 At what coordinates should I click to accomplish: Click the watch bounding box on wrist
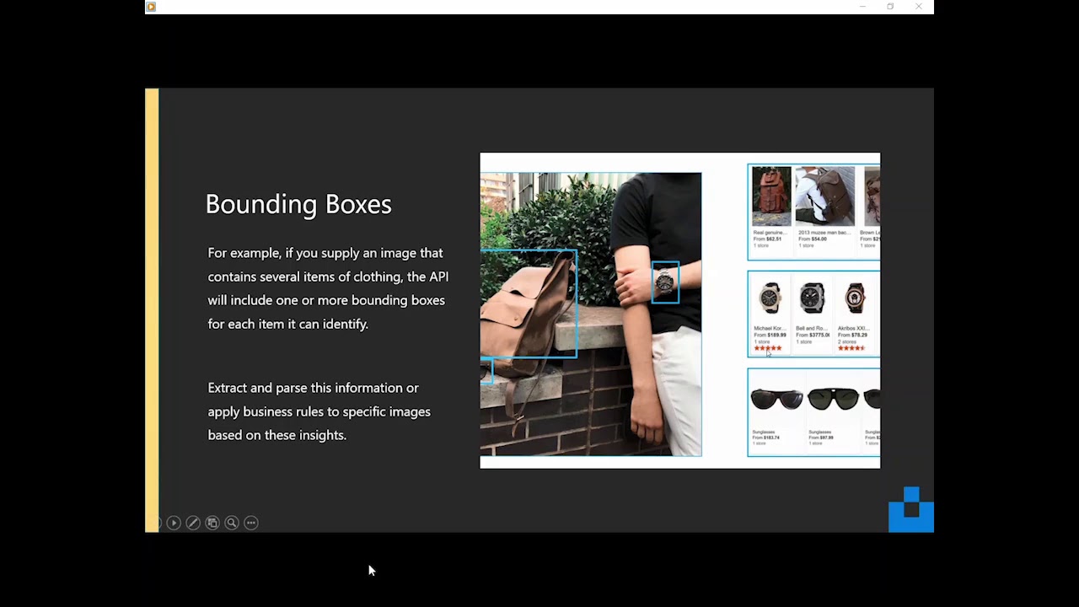click(665, 282)
